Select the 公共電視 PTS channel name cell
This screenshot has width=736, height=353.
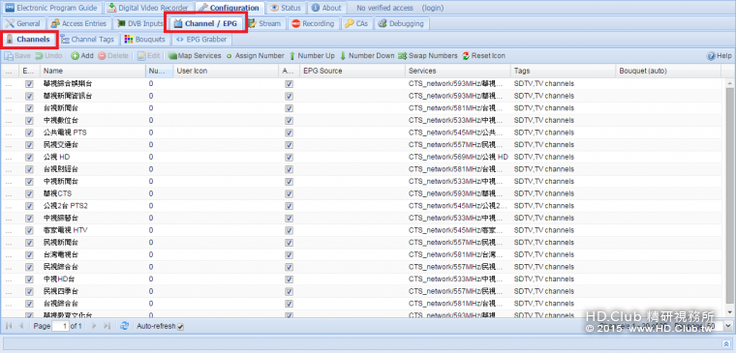[x=93, y=132]
